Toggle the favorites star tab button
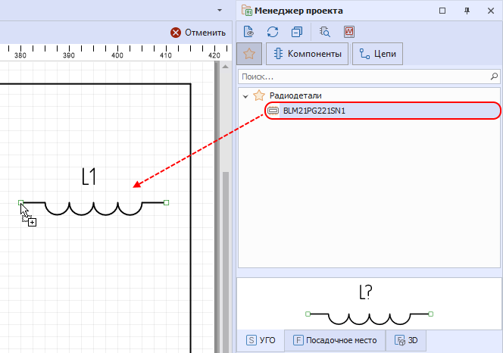The height and width of the screenshot is (353, 503). pyautogui.click(x=249, y=54)
